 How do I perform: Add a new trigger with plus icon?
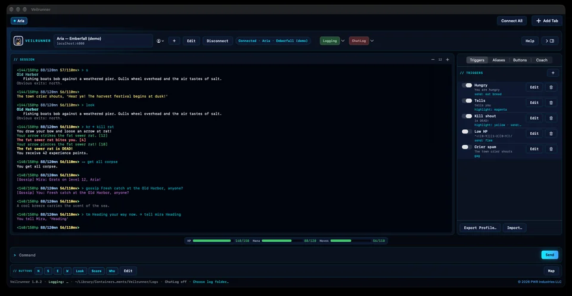coord(553,73)
